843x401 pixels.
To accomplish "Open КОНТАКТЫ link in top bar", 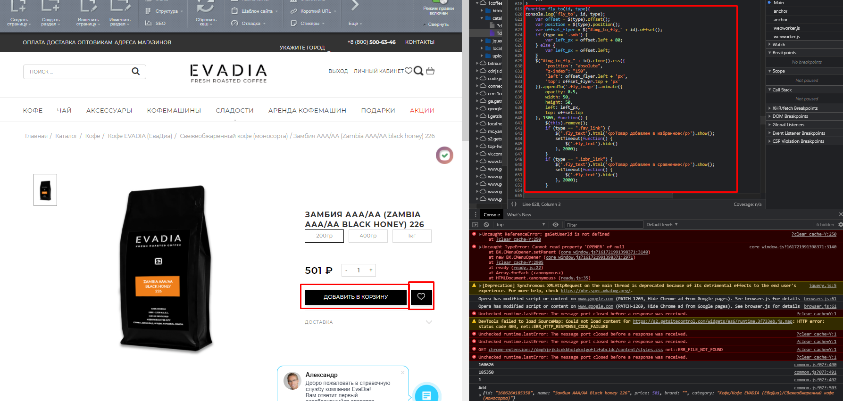I will tap(420, 42).
